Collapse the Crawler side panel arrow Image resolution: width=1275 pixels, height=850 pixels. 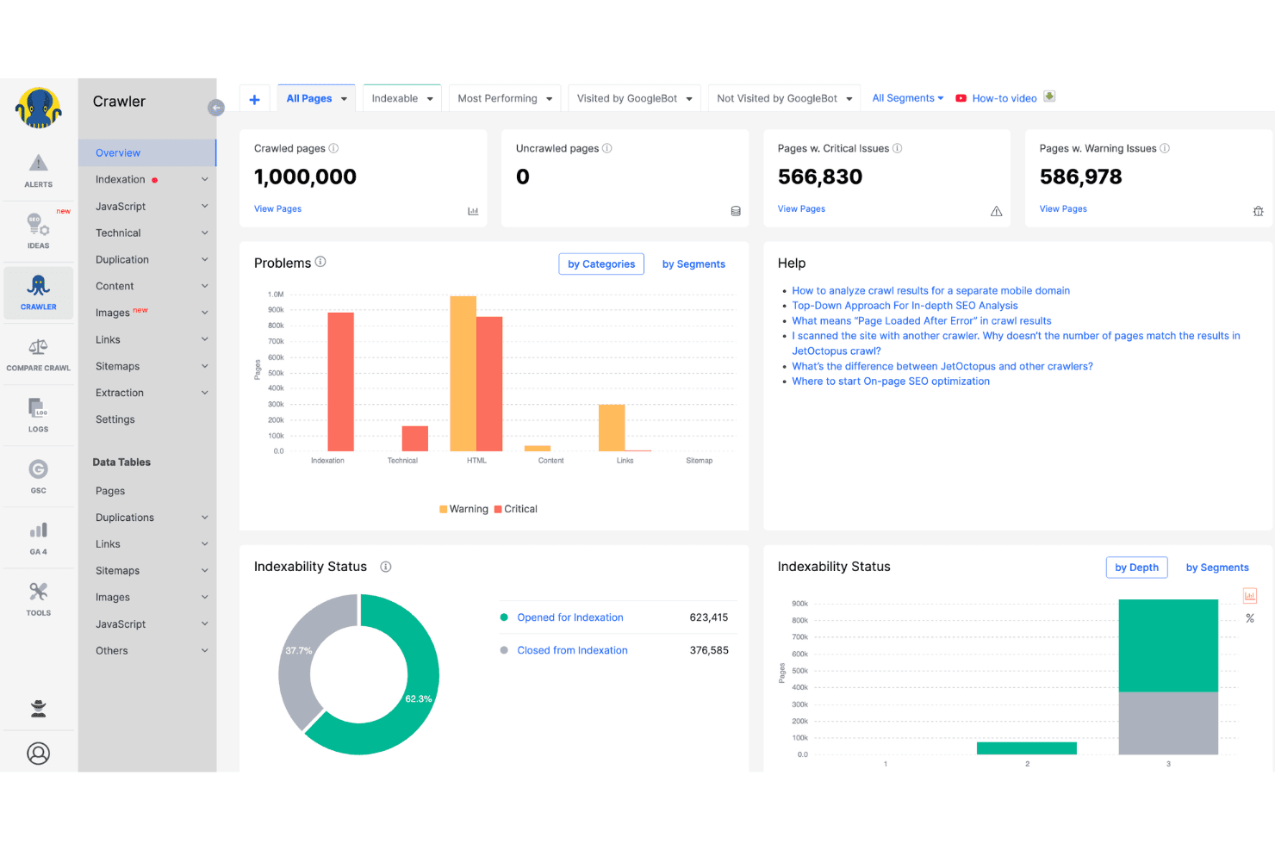point(216,108)
